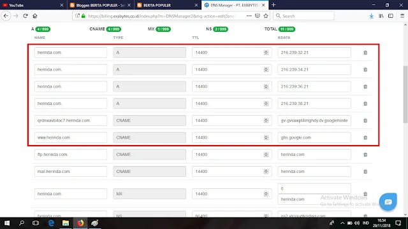The image size is (408, 229).
Task: Launch Microsoft Edge from taskbar
Action: pyautogui.click(x=51, y=223)
